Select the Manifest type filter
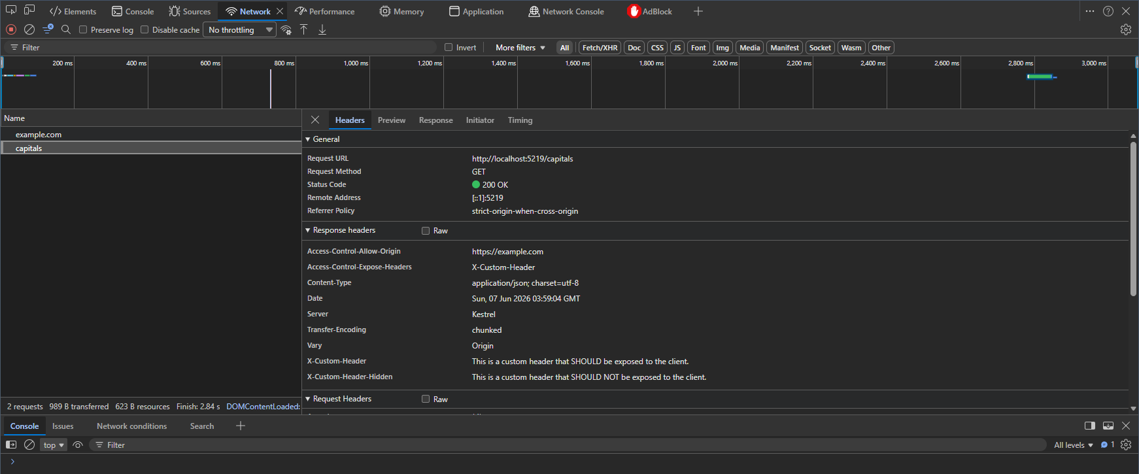Image resolution: width=1139 pixels, height=474 pixels. click(785, 48)
